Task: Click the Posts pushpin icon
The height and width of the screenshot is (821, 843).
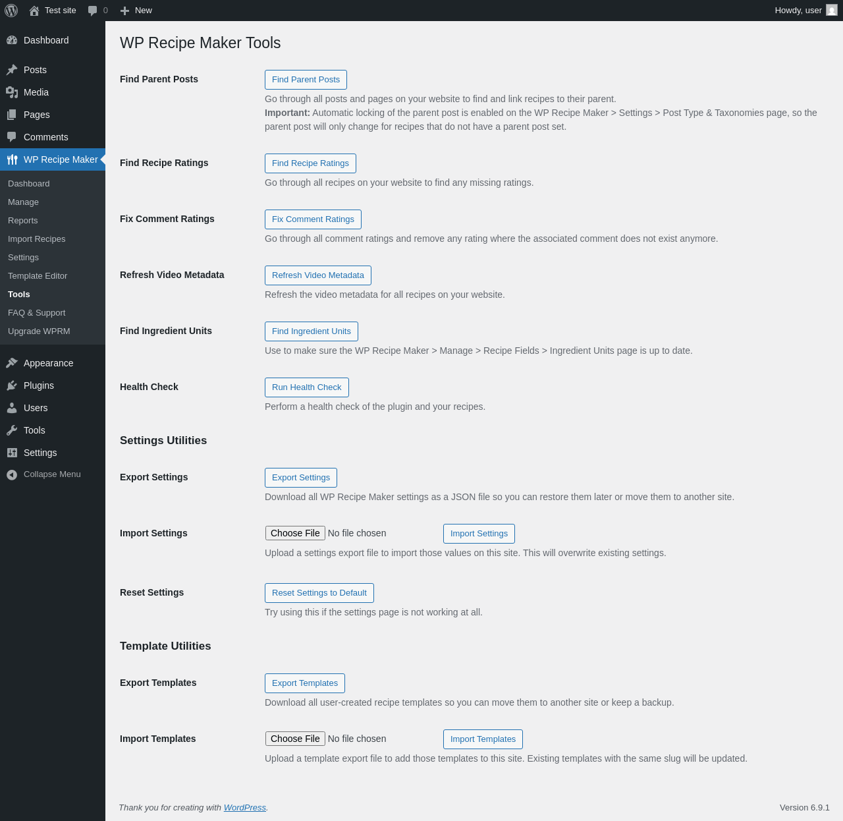Action: (x=12, y=70)
